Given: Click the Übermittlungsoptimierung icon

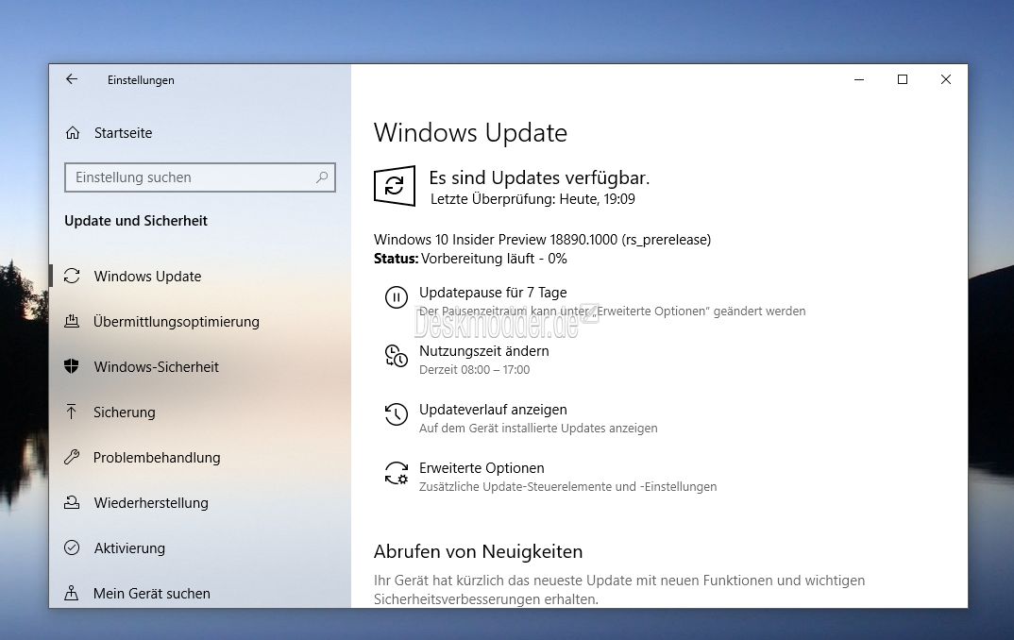Looking at the screenshot, I should (72, 321).
